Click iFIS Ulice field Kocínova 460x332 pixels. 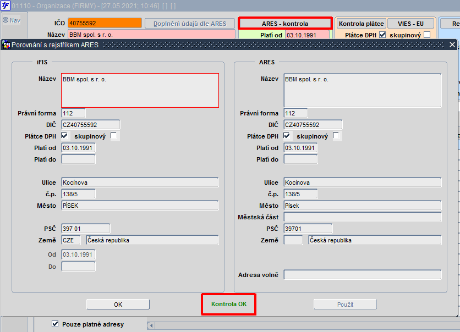point(140,182)
